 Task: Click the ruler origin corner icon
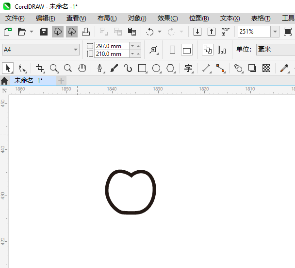[4, 90]
